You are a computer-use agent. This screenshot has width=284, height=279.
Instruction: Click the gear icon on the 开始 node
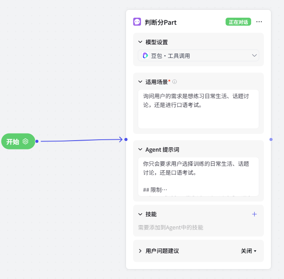[x=26, y=141]
